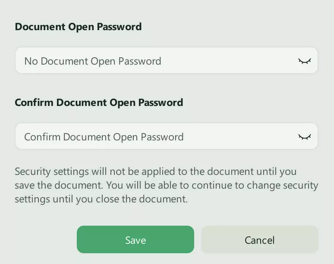Image resolution: width=334 pixels, height=264 pixels.
Task: Click the "No Document Open Password" placeholder text
Action: tap(92, 61)
